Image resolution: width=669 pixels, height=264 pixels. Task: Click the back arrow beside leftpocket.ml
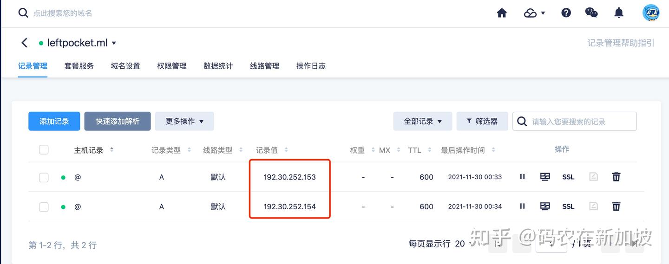tap(25, 43)
